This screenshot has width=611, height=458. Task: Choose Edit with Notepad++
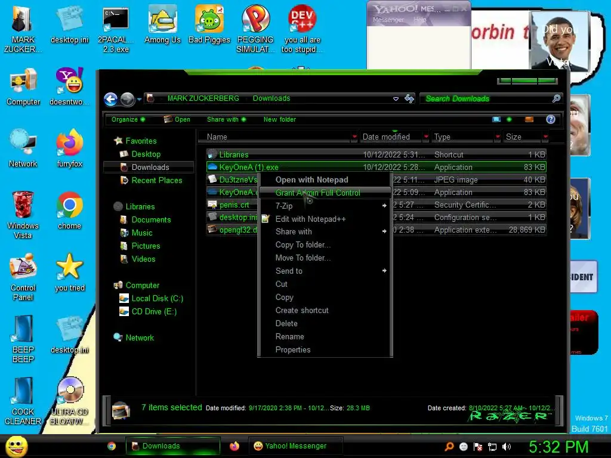325,219
